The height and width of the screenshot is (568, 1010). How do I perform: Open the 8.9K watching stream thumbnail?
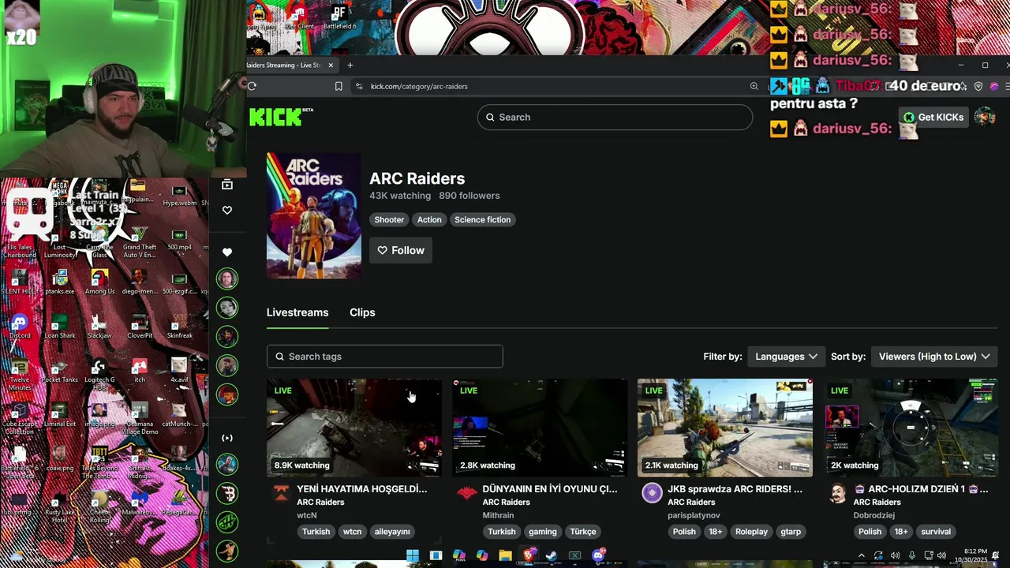tap(354, 428)
